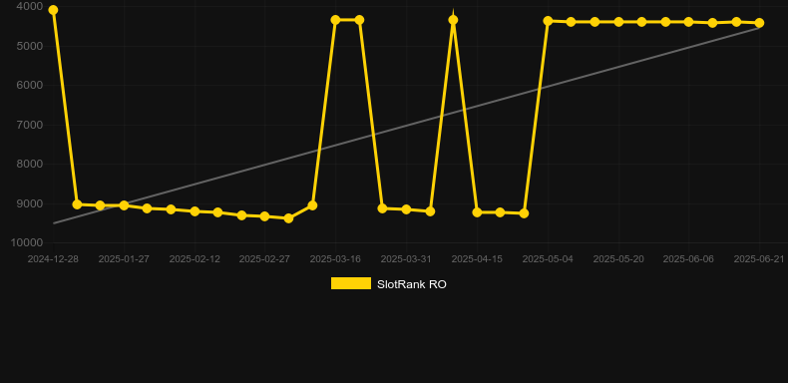The image size is (788, 383).
Task: Click the y-axis value 6000
Action: (x=30, y=86)
